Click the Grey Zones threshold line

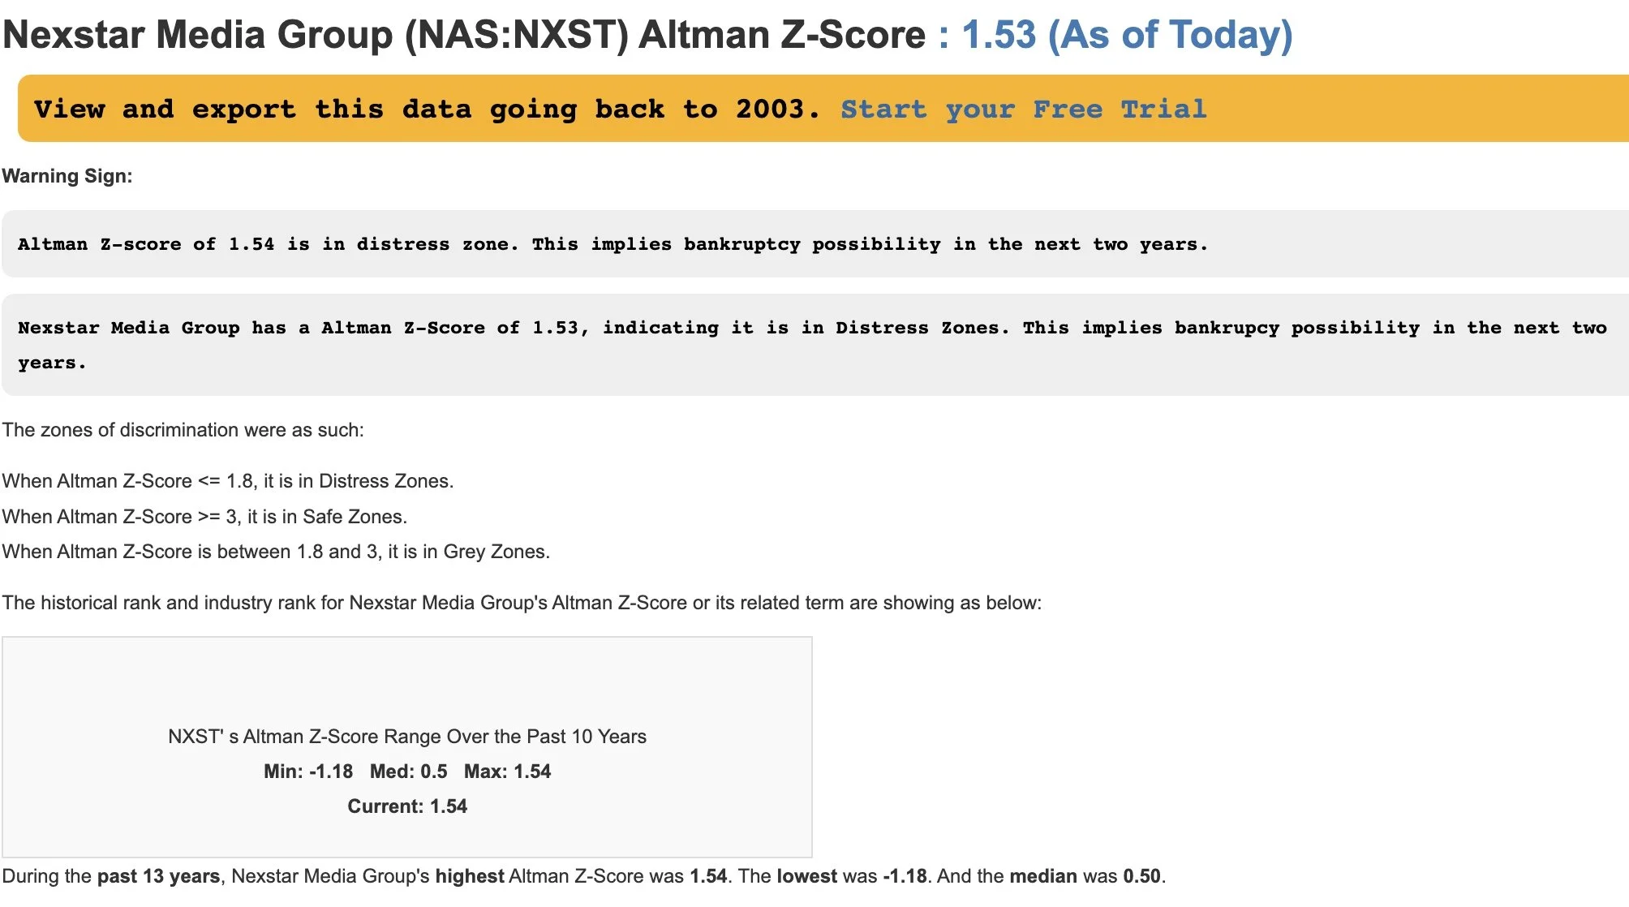(x=276, y=552)
